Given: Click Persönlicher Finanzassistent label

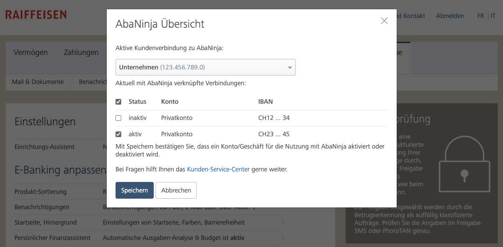Looking at the screenshot, I should [x=52, y=238].
